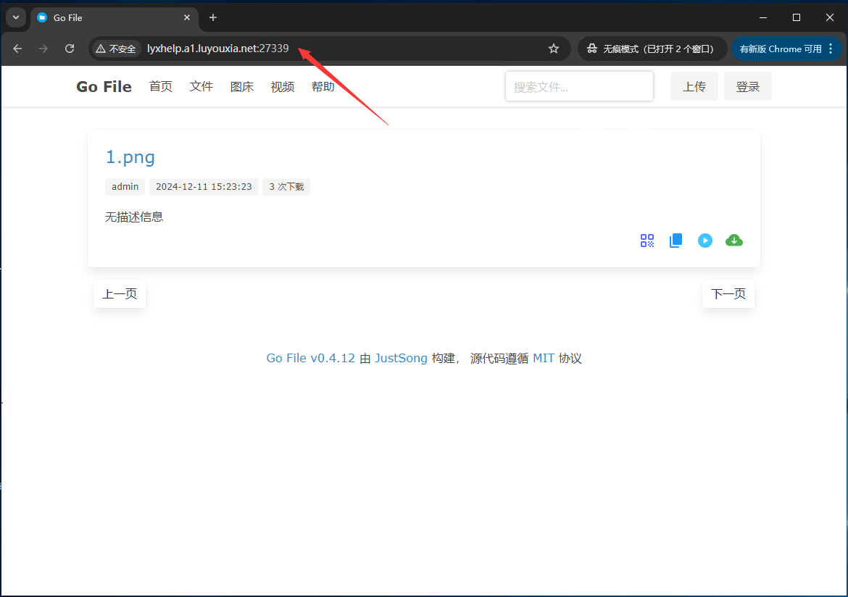Click the QR code icon on 1.png card
The height and width of the screenshot is (597, 848).
(647, 240)
